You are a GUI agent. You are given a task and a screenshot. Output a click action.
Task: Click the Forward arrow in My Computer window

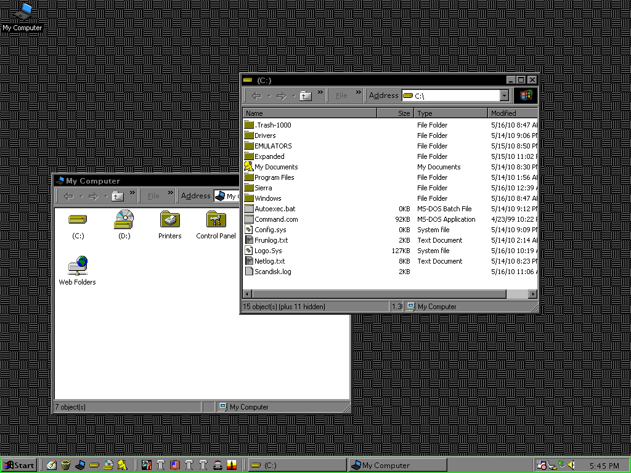[94, 196]
